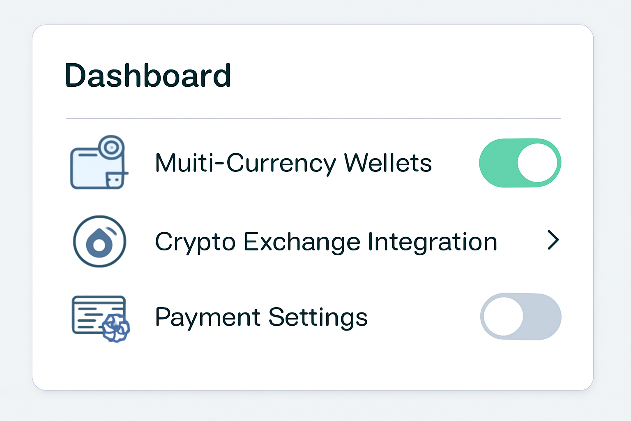Screen dimensions: 631x421
Task: Disable the Muiti-Currency Wellets toggle
Action: pos(520,163)
